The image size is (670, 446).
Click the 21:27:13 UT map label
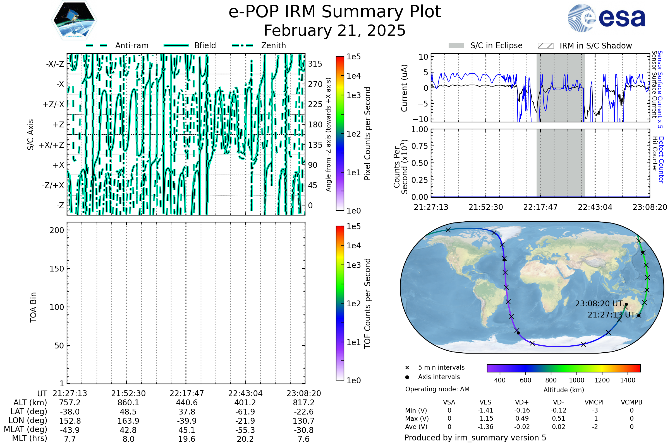point(611,315)
